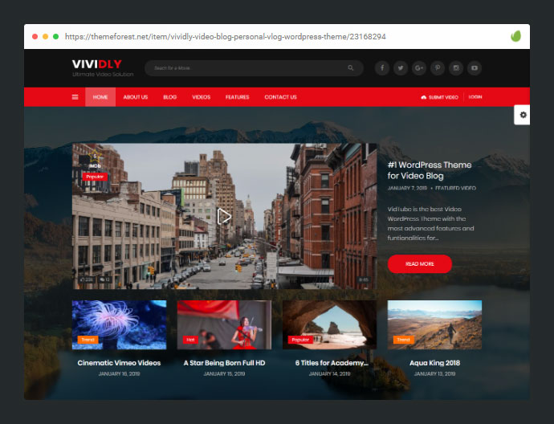Click the Facebook social icon
554x424 pixels.
382,67
